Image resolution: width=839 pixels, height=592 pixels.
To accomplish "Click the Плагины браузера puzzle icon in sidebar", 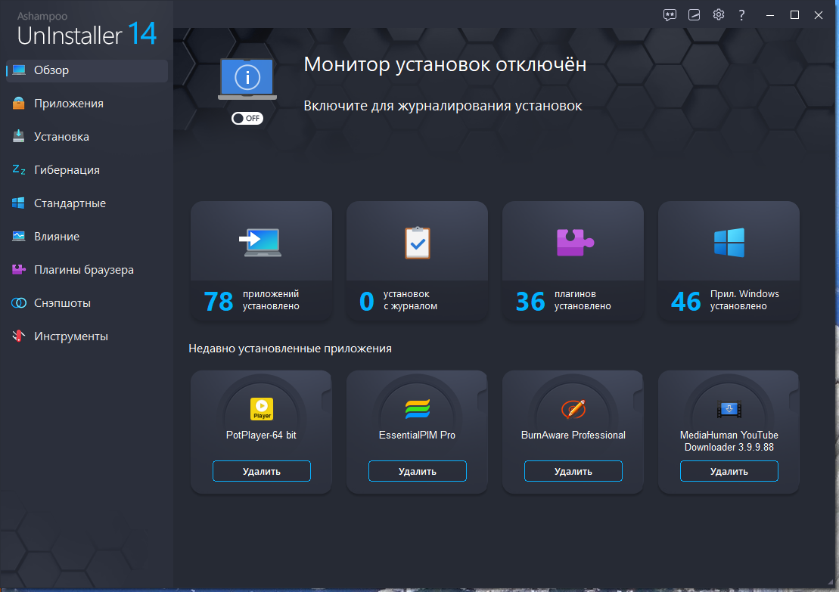I will pos(19,269).
